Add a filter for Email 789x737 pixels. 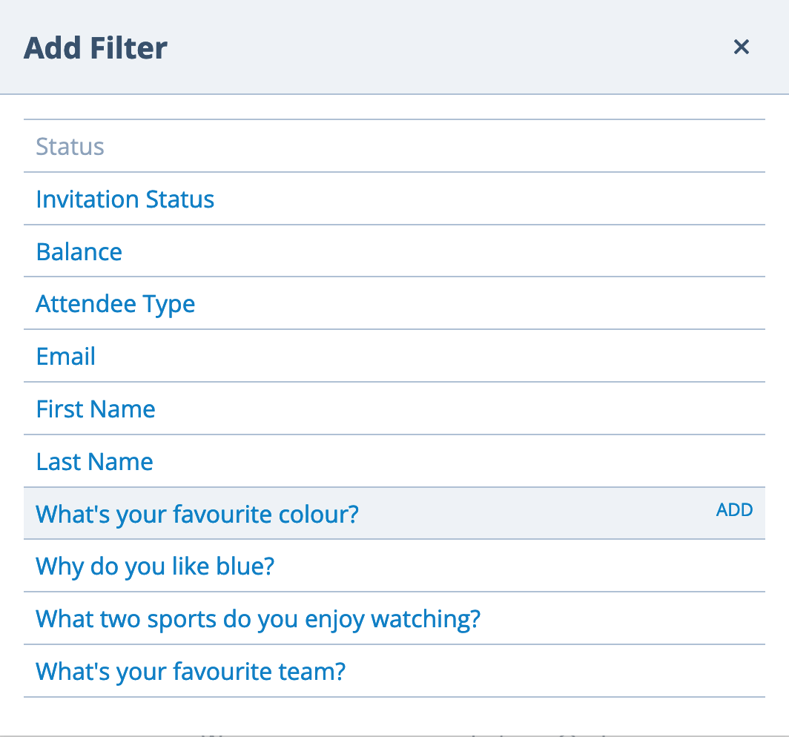pos(65,356)
